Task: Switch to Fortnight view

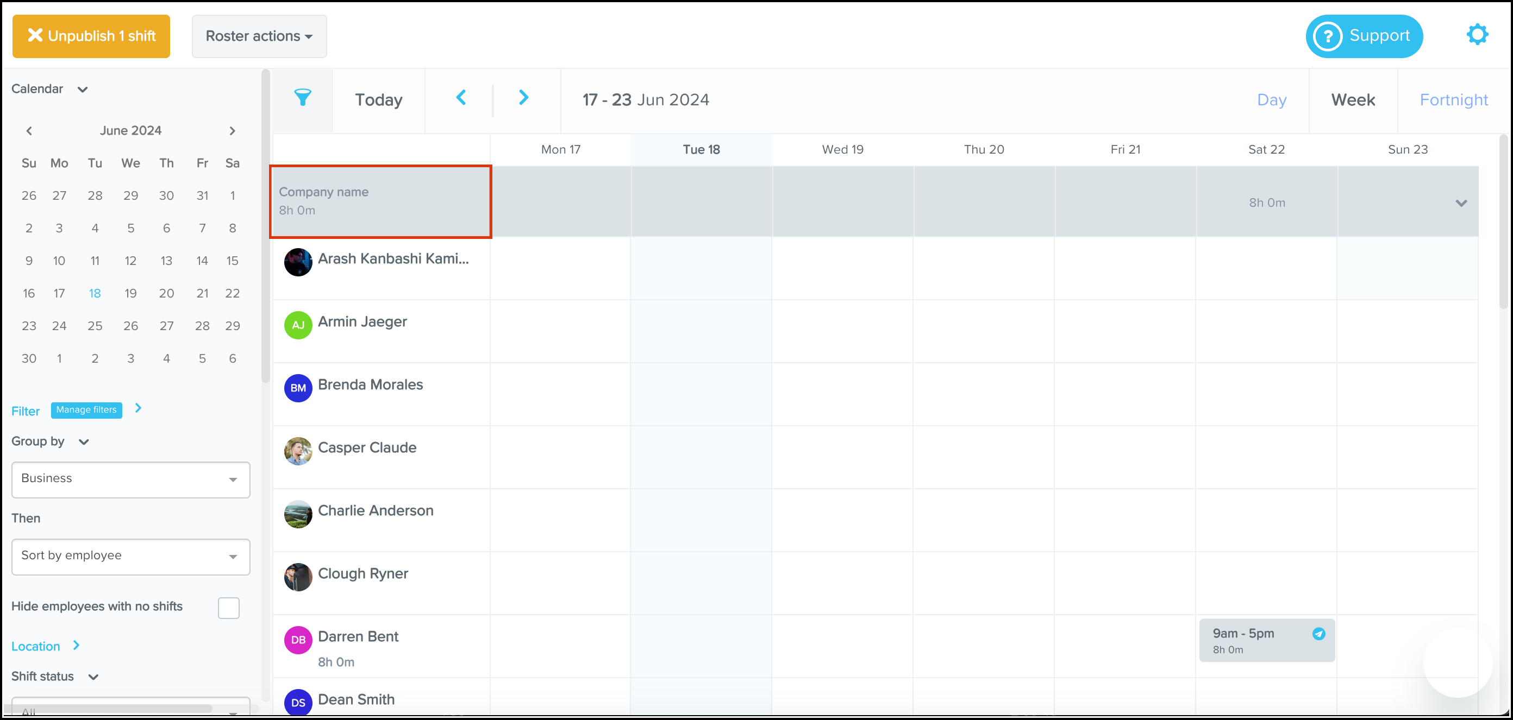Action: pos(1453,100)
